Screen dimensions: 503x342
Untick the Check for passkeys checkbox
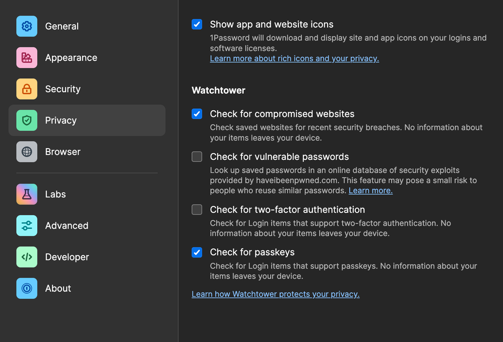[x=197, y=252]
